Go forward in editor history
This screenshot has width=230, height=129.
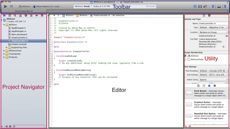pos(59,15)
